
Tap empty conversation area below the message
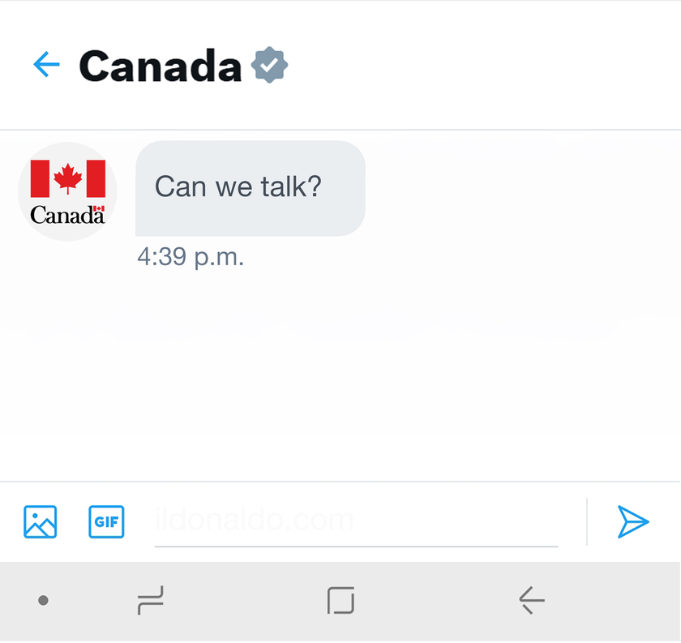pos(340,381)
